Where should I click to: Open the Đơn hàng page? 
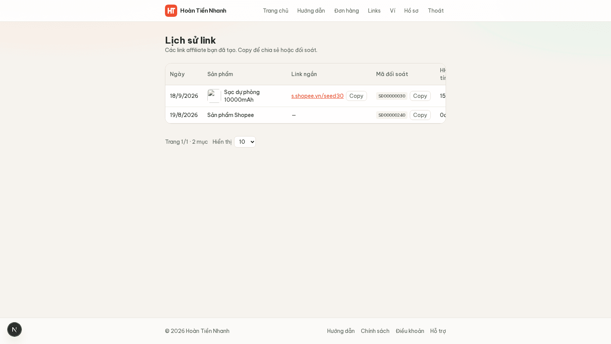[346, 11]
